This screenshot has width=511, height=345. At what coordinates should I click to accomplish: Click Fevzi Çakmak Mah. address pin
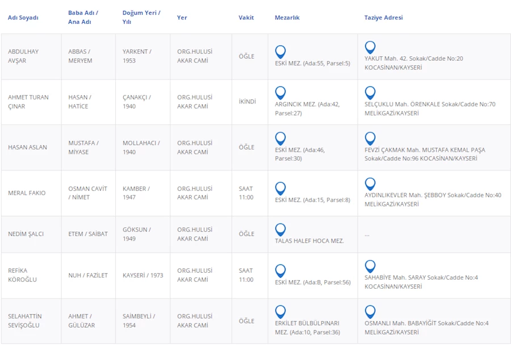[370, 138]
